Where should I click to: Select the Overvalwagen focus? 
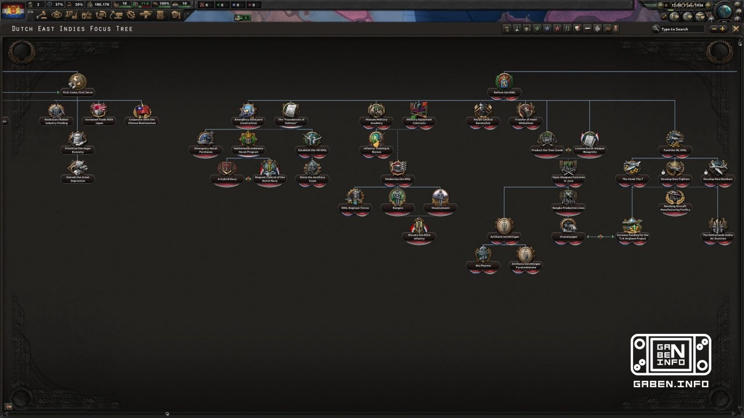pos(568,230)
